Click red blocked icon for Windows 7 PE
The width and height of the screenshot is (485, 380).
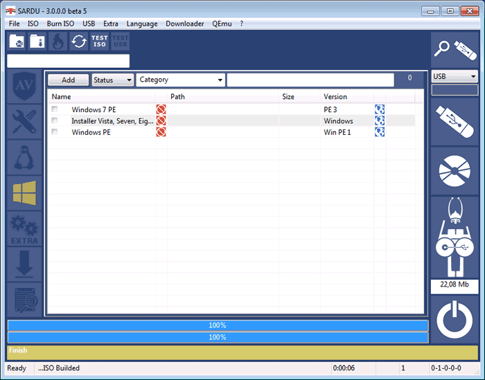(x=161, y=109)
